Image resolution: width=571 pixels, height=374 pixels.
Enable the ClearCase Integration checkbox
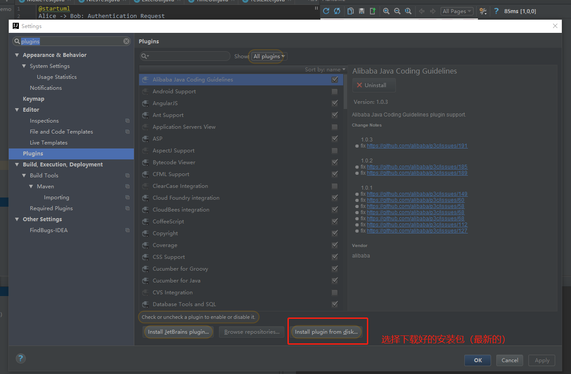click(x=335, y=186)
